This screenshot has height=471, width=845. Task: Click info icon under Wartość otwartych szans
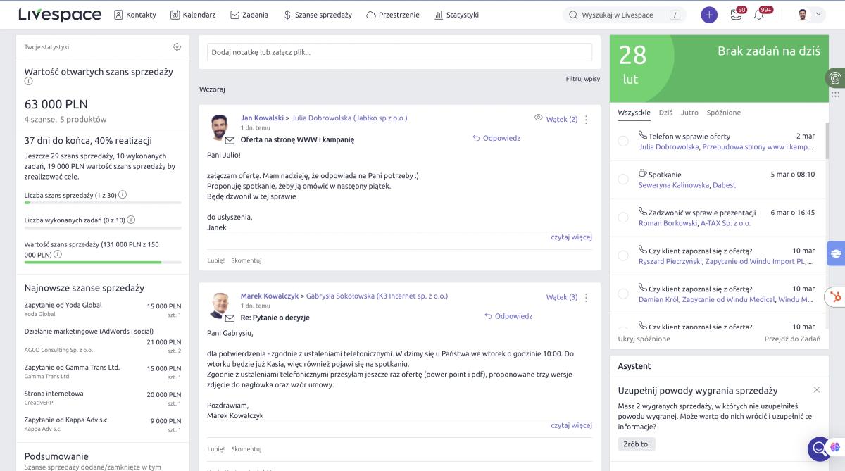click(x=28, y=82)
